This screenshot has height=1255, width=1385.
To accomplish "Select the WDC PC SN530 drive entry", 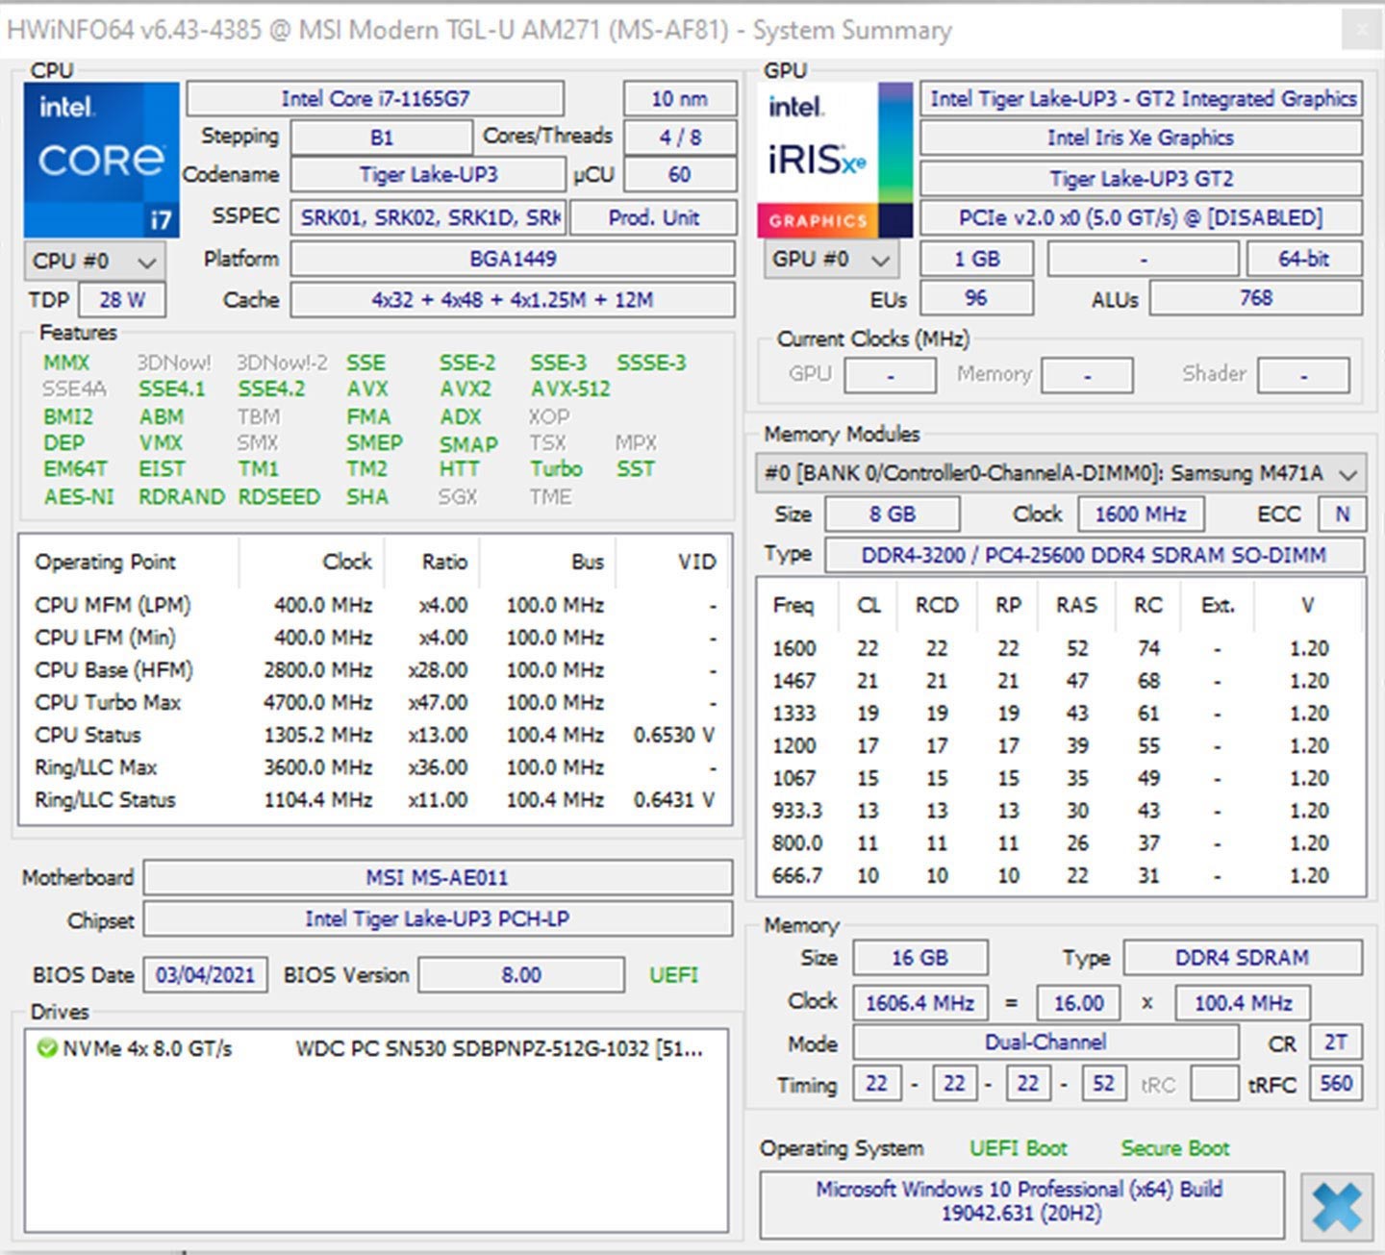I will [498, 1048].
